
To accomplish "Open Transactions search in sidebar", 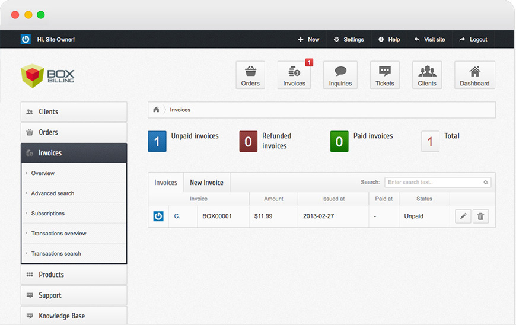I will pos(74,253).
